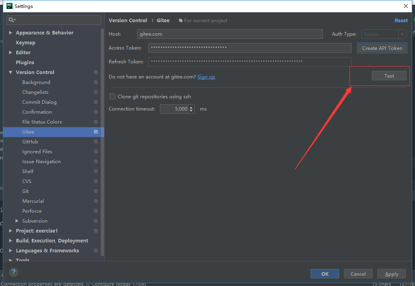Click the project-level icon beside Changelists
The image size is (415, 286).
point(96,92)
